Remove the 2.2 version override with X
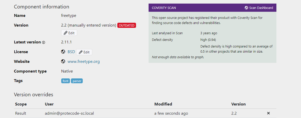 click(x=268, y=113)
